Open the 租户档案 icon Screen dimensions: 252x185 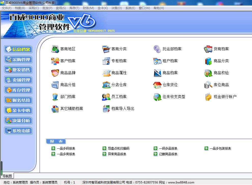[157, 61]
